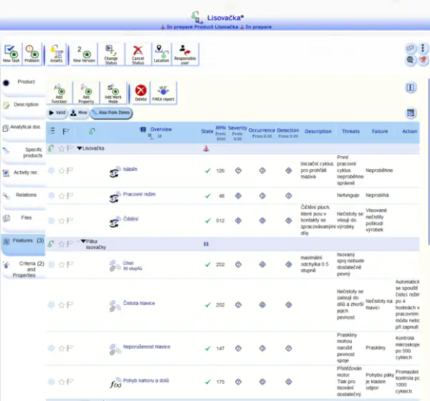Open the Relations tab

pos(26,195)
